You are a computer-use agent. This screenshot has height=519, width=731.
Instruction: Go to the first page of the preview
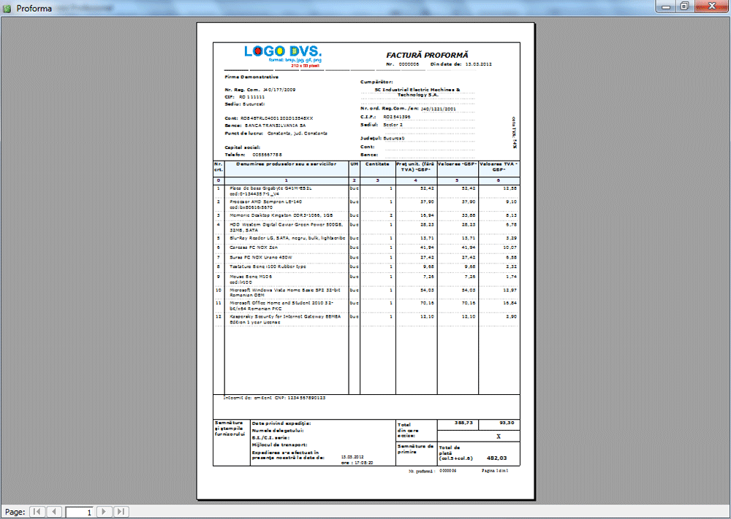[37, 512]
